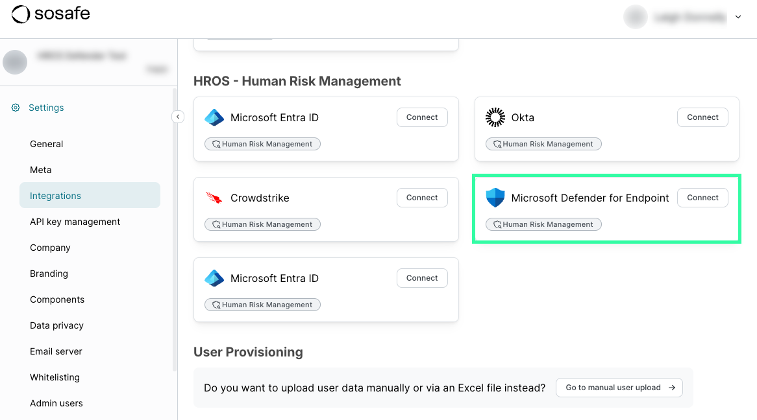Click the tag icon in Defender's badge
Image resolution: width=757 pixels, height=420 pixels.
click(x=497, y=225)
